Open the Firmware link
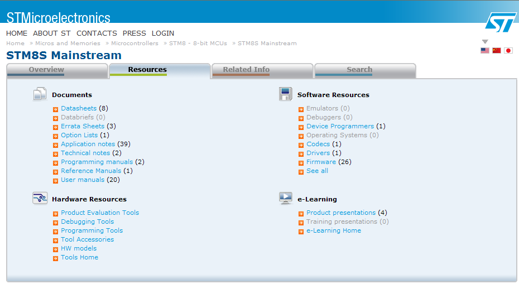The height and width of the screenshot is (284, 519). pyautogui.click(x=321, y=162)
